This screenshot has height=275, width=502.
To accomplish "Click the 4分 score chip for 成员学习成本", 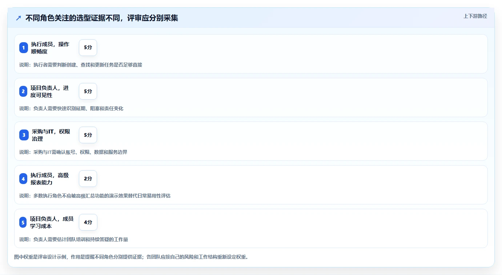I will (88, 222).
